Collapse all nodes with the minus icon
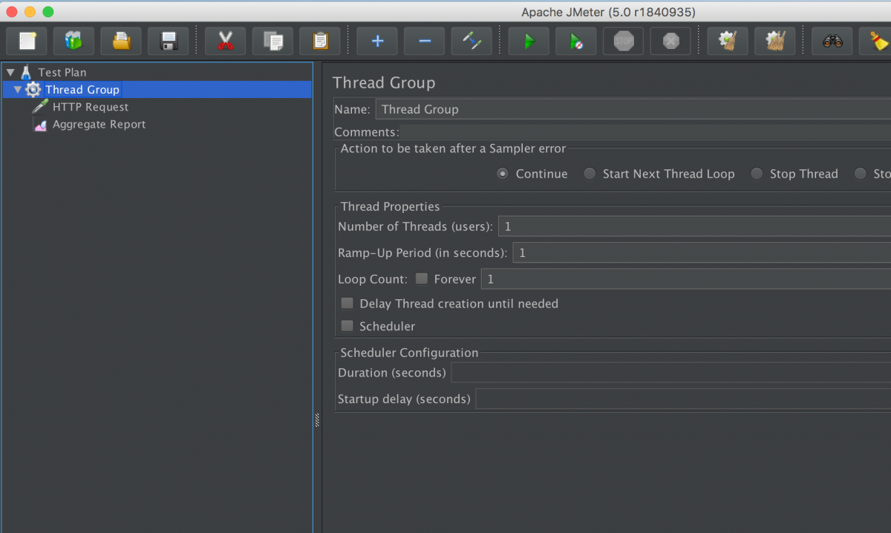Screen dimensions: 891x533 [425, 41]
